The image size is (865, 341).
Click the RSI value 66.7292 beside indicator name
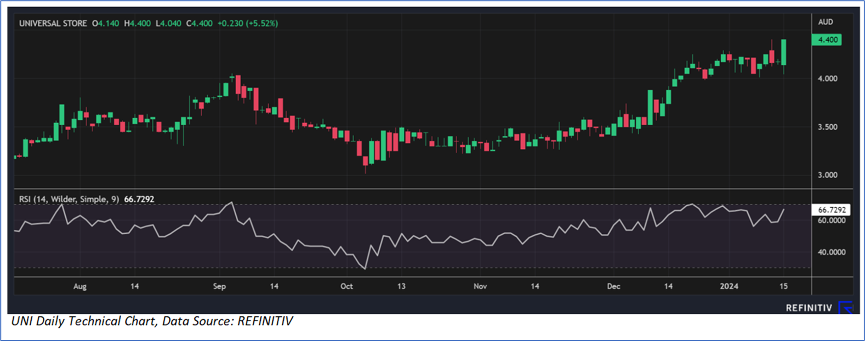[x=139, y=199]
